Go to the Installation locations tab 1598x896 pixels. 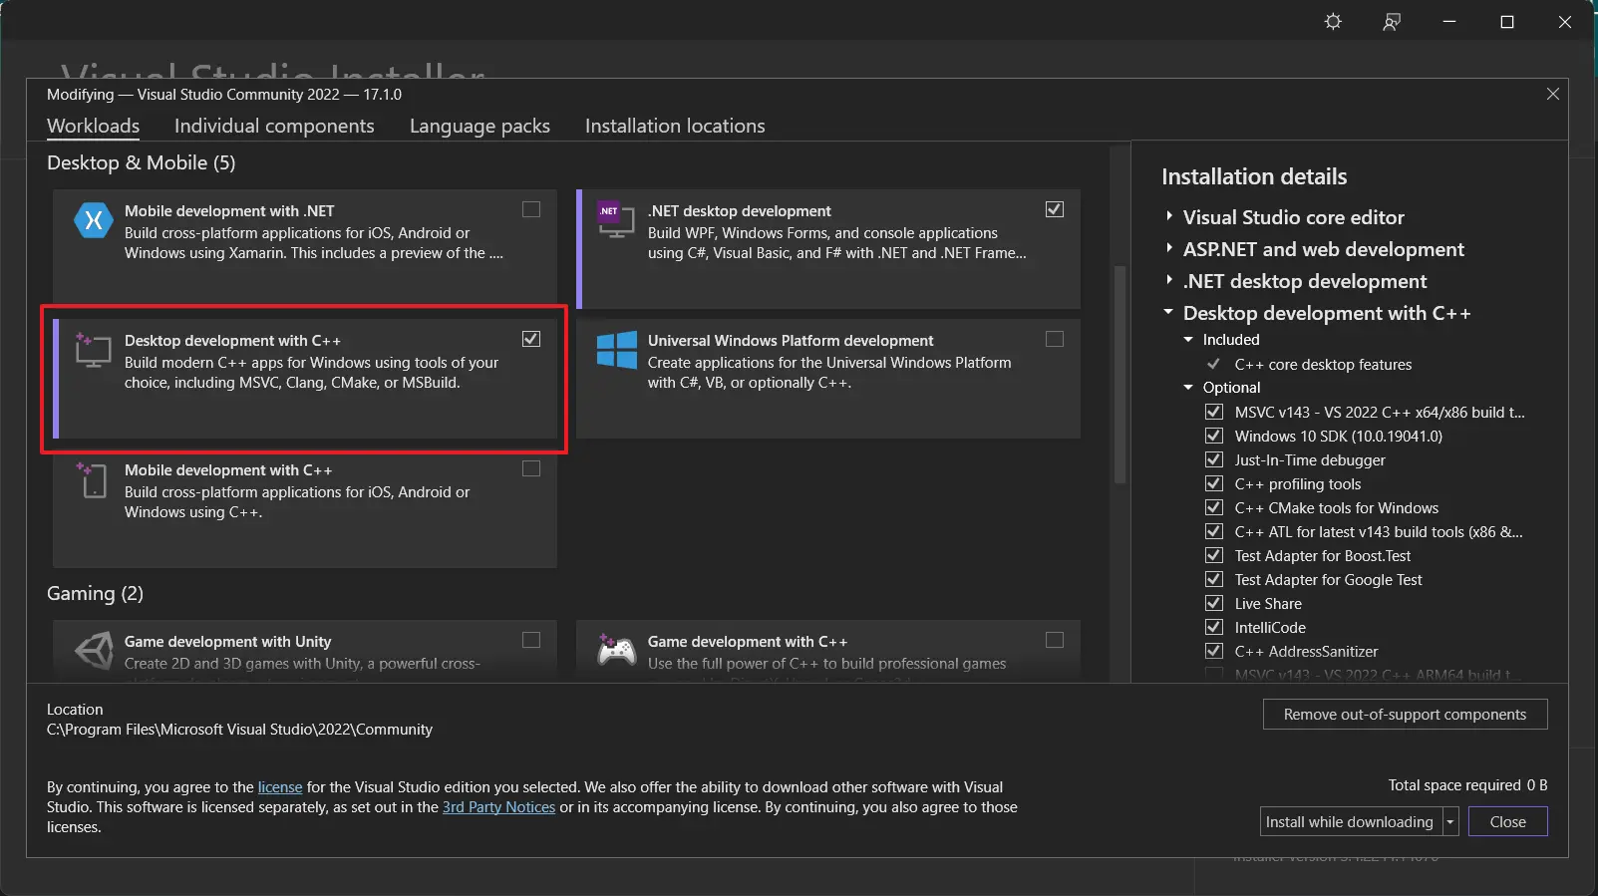(x=675, y=126)
